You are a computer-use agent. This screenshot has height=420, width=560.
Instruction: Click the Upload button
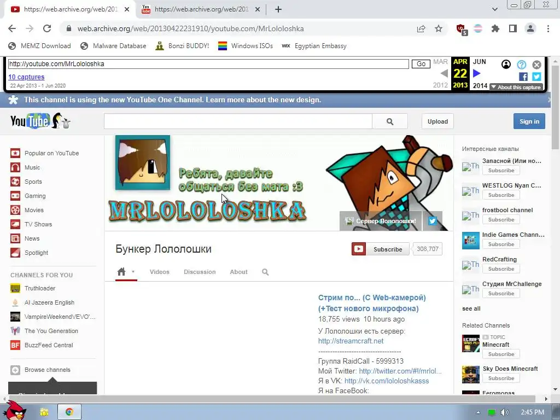pyautogui.click(x=437, y=121)
